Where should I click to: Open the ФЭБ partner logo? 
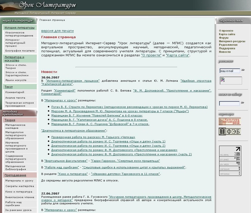230,132
